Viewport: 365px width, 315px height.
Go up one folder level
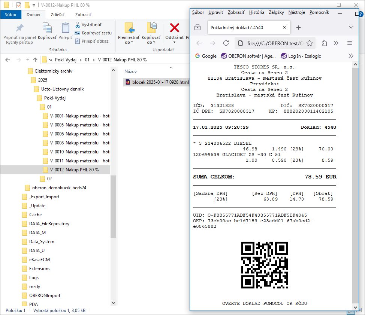coord(35,60)
